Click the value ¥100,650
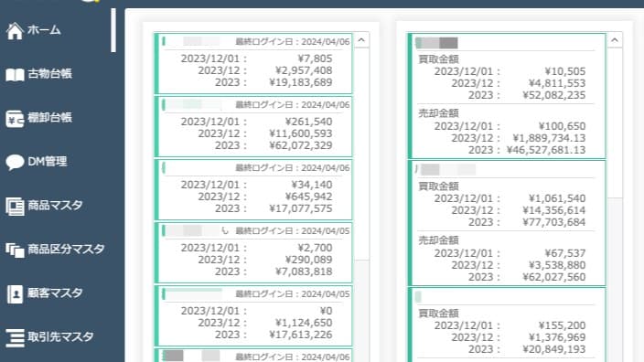 (x=563, y=126)
